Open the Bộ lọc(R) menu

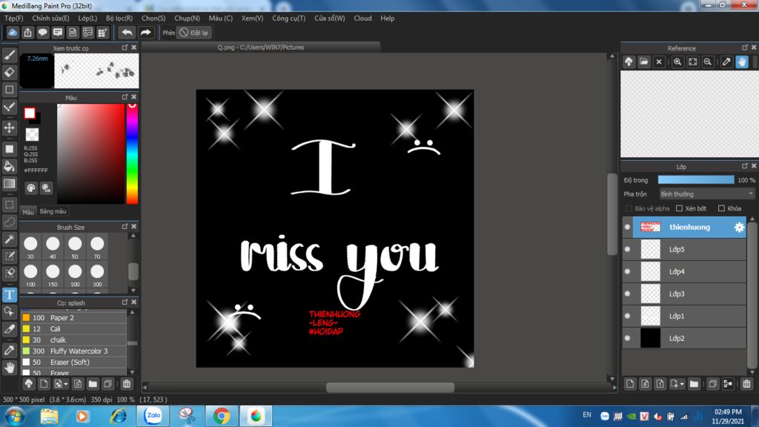(x=119, y=18)
